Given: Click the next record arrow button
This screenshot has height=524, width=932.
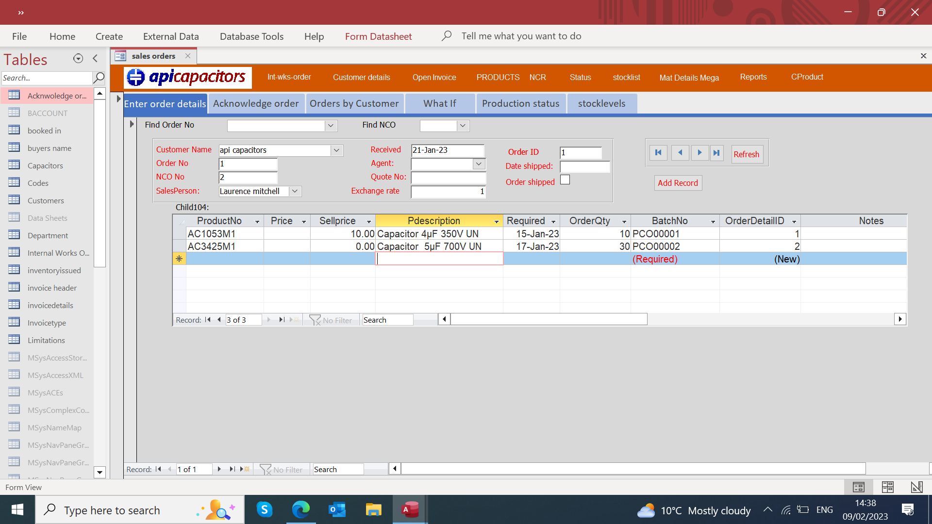Looking at the screenshot, I should pos(699,153).
